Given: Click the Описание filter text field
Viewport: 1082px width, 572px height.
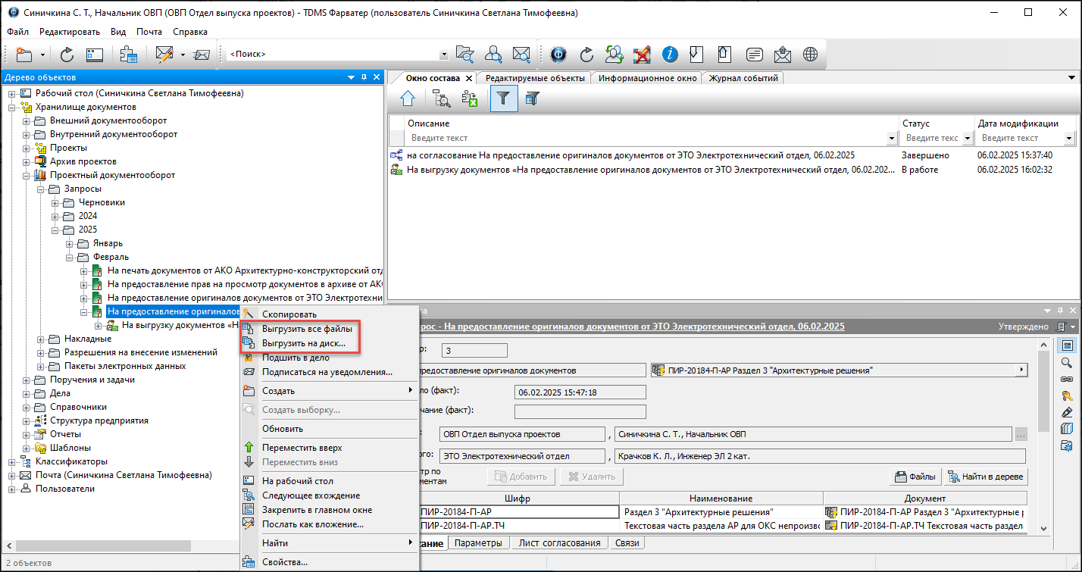Looking at the screenshot, I should pos(646,139).
